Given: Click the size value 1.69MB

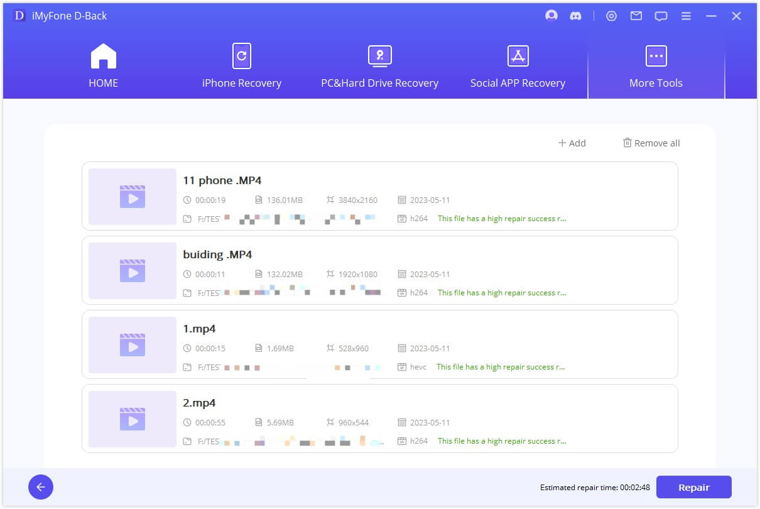Looking at the screenshot, I should coord(281,349).
